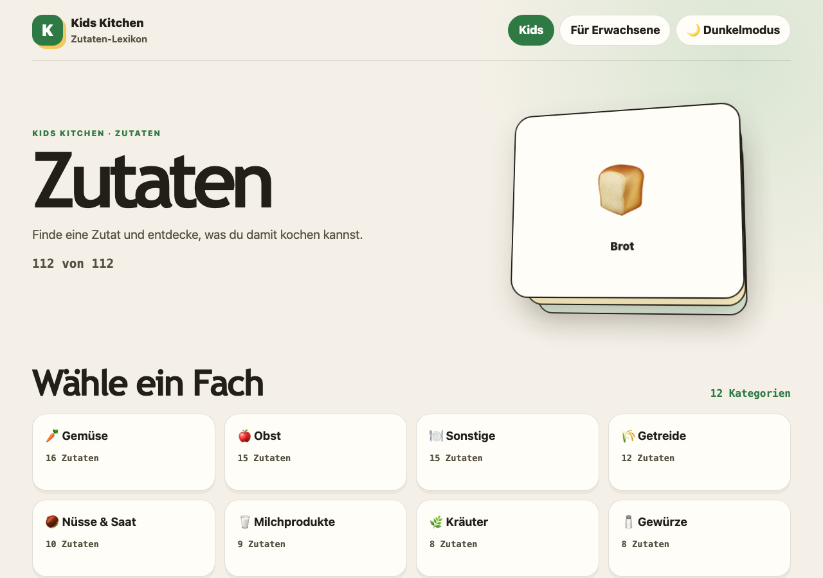Click the salt shaker icon on Gewürze card
The height and width of the screenshot is (578, 823).
628,522
